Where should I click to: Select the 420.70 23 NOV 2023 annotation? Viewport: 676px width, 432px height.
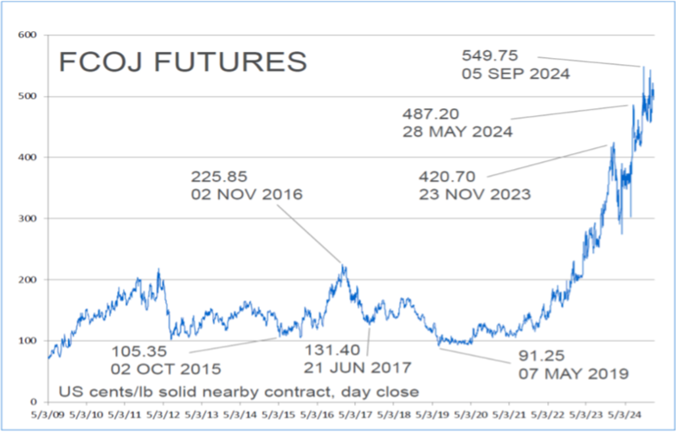pos(474,185)
